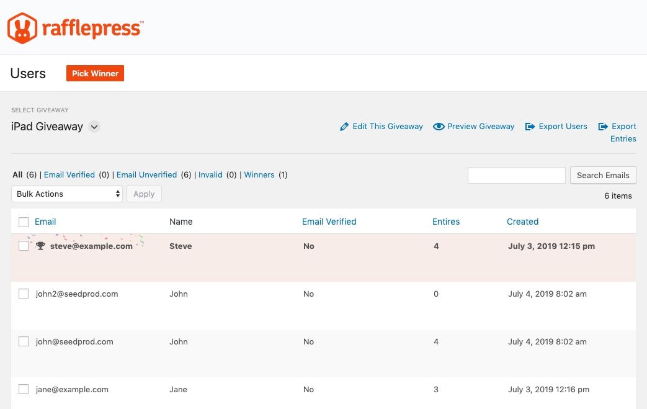Click the 6 items count text
This screenshot has width=647, height=409.
click(x=618, y=196)
